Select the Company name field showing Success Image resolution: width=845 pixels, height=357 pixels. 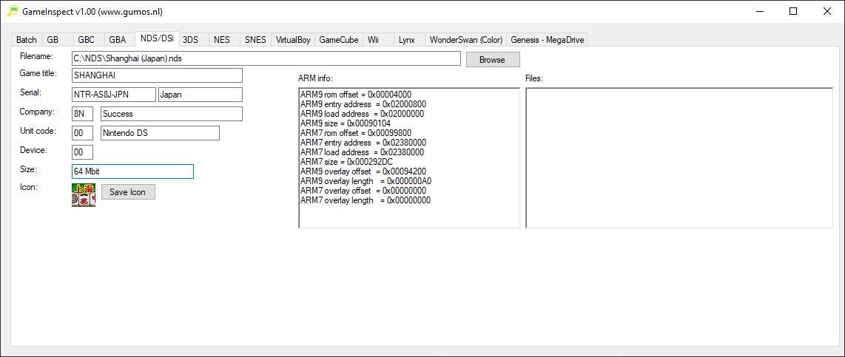pyautogui.click(x=172, y=114)
